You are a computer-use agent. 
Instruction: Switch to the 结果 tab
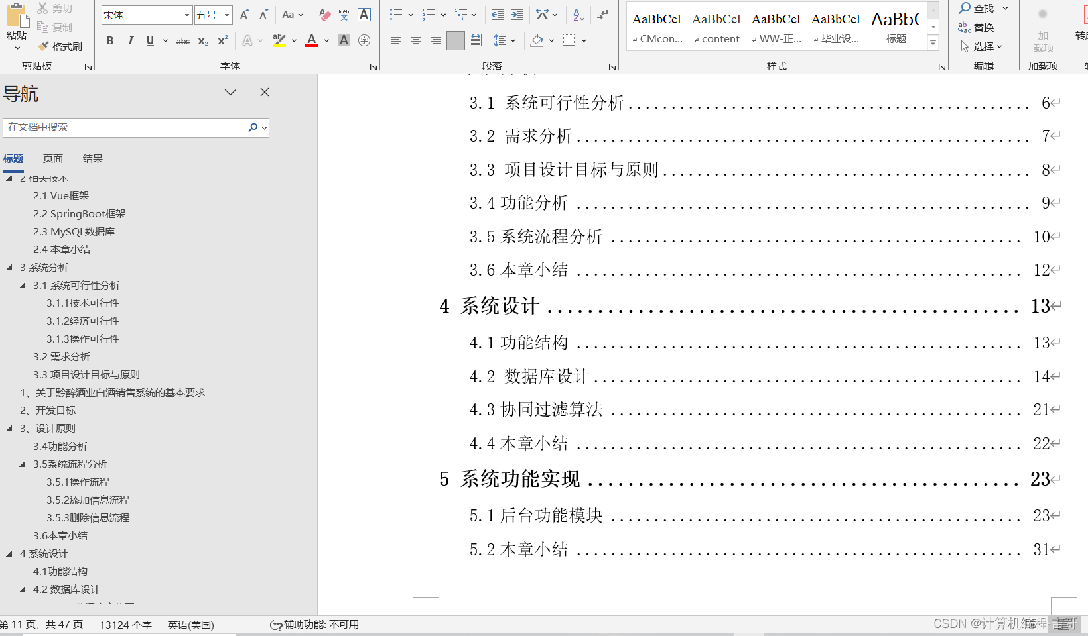[x=93, y=159]
